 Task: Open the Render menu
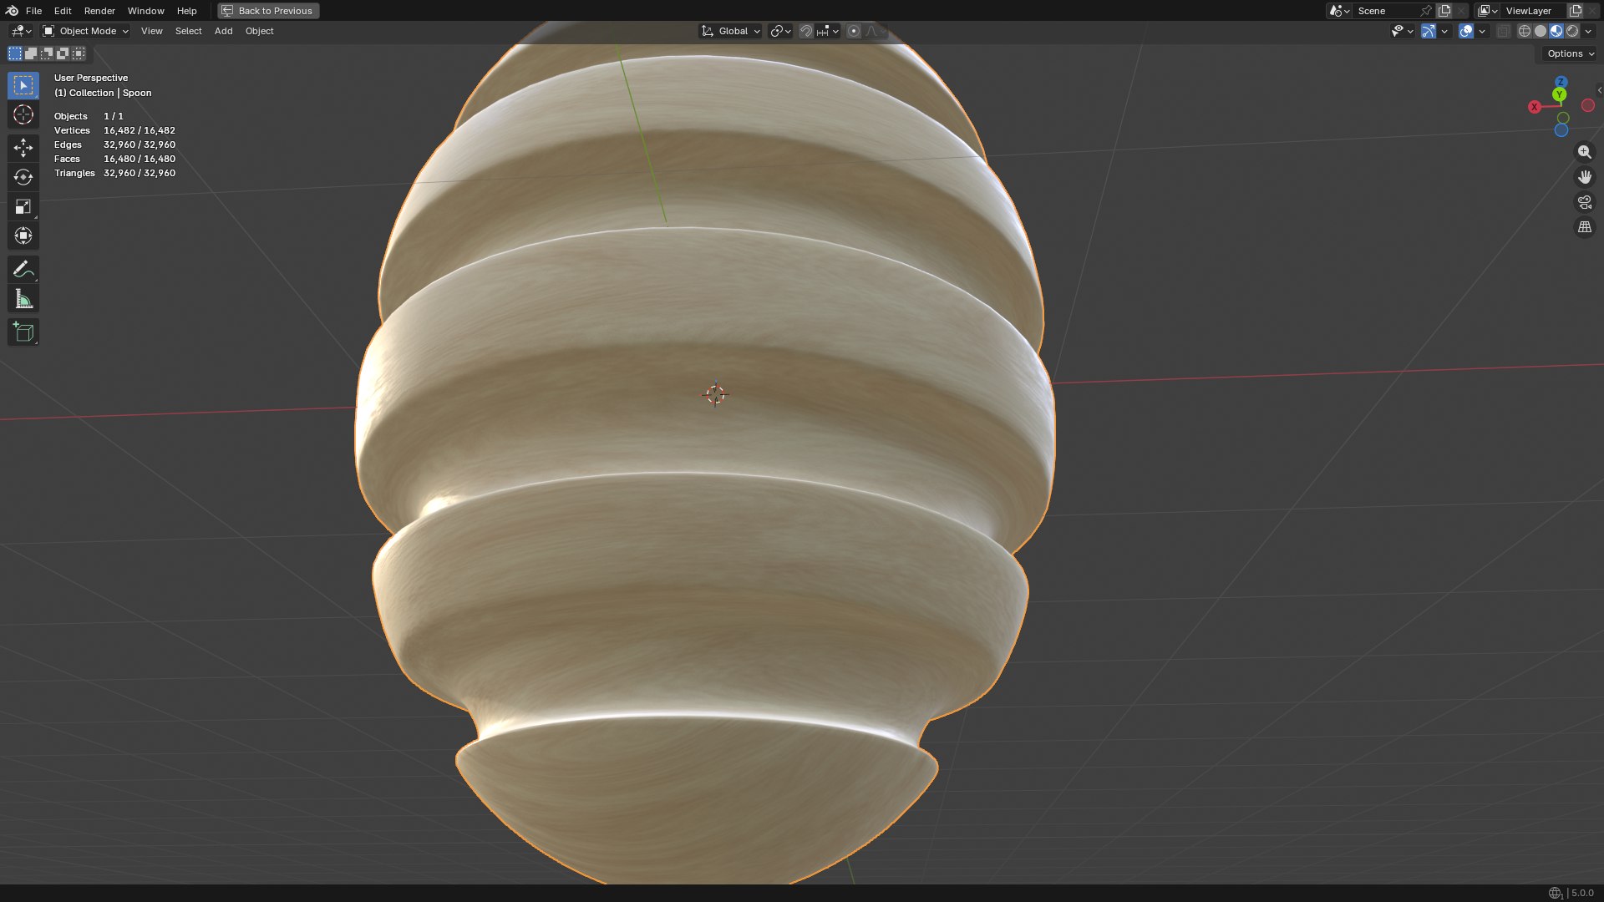[x=99, y=11]
